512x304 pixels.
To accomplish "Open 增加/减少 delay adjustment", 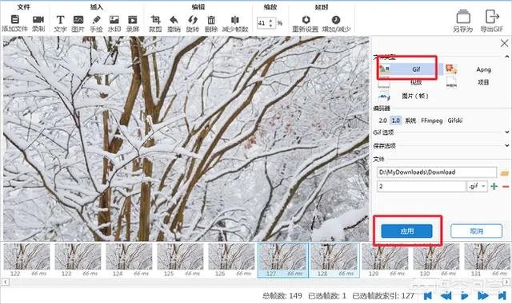I will pos(336,20).
